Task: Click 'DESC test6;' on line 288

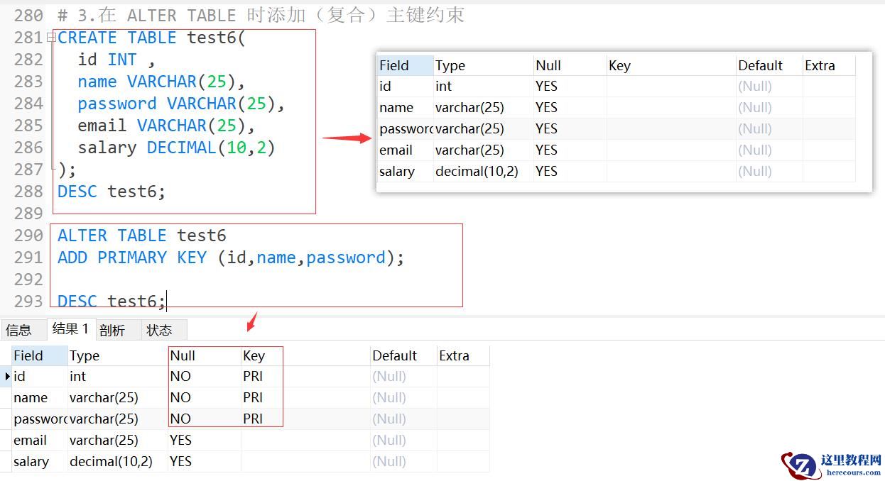Action: point(112,192)
